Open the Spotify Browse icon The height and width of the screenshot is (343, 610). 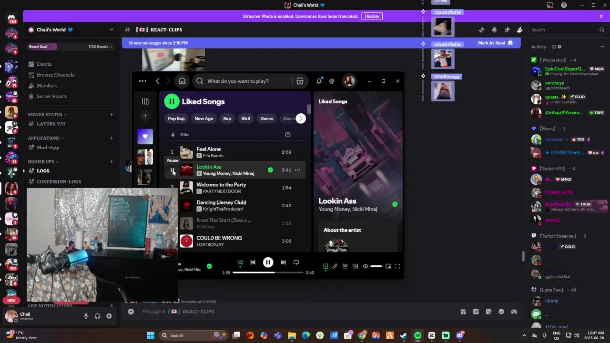[x=300, y=81]
